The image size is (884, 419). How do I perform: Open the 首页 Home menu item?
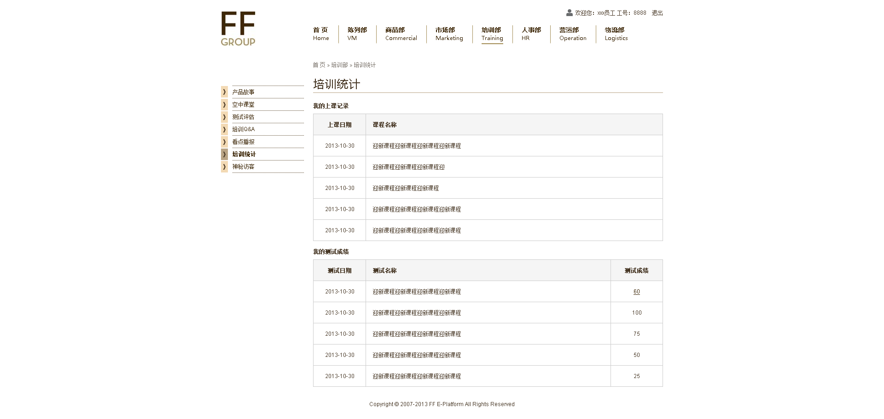(321, 34)
